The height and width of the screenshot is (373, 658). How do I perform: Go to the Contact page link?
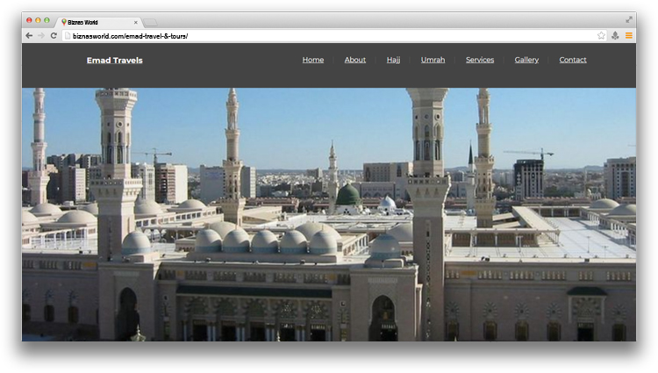[x=573, y=60]
